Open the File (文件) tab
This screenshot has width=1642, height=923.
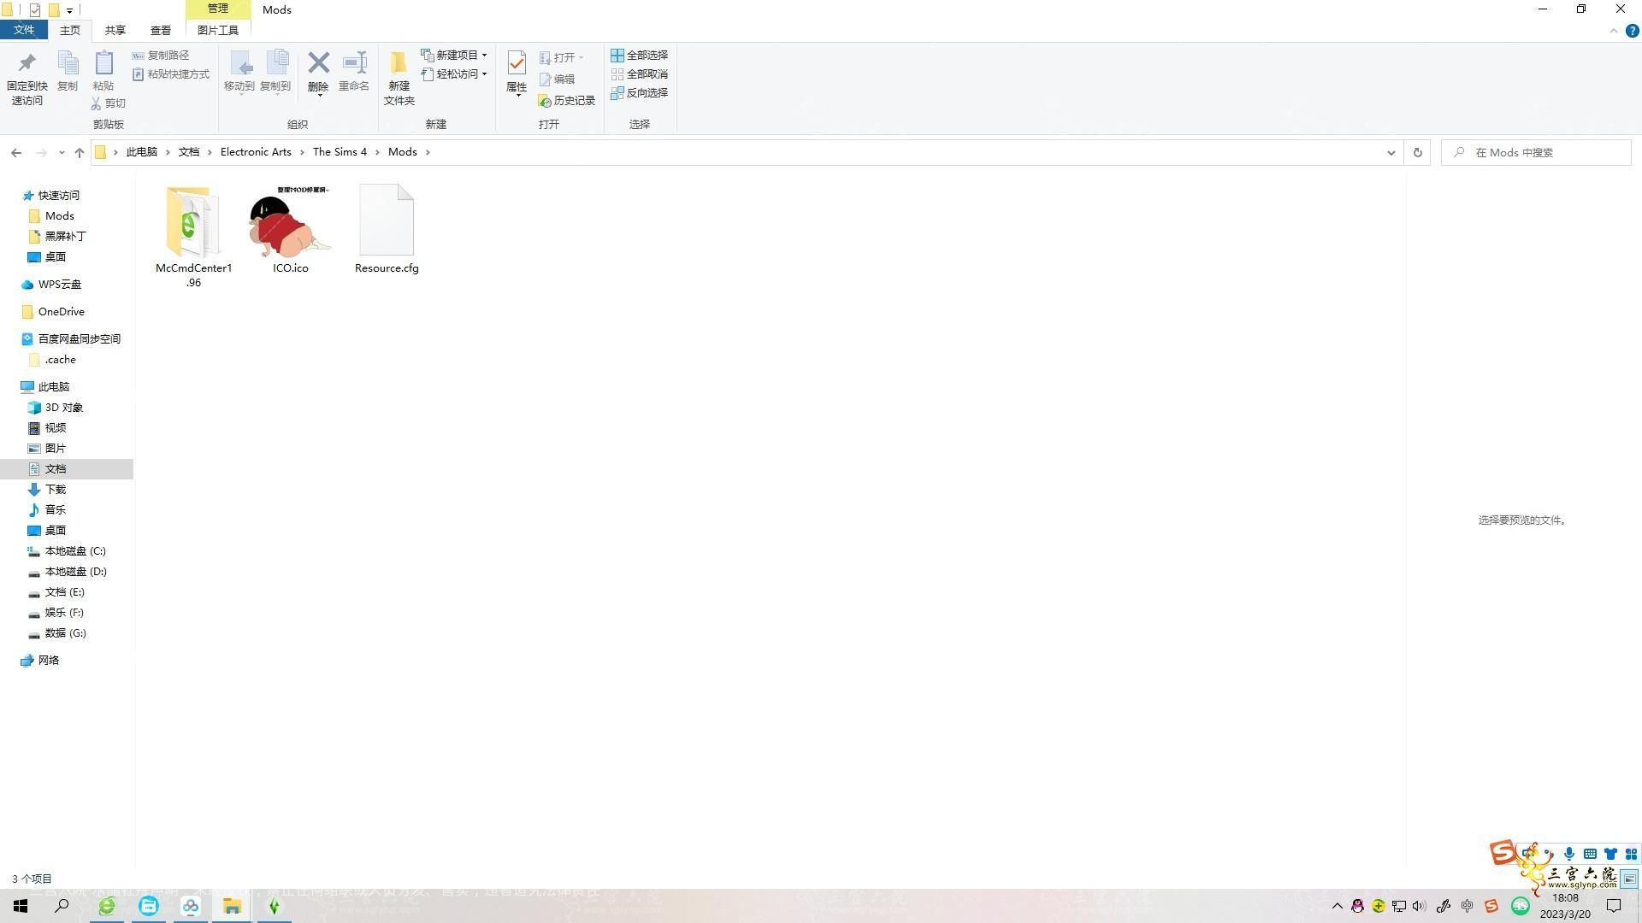(24, 30)
